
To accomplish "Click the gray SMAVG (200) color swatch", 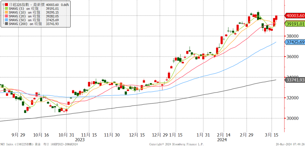I will (6, 24).
